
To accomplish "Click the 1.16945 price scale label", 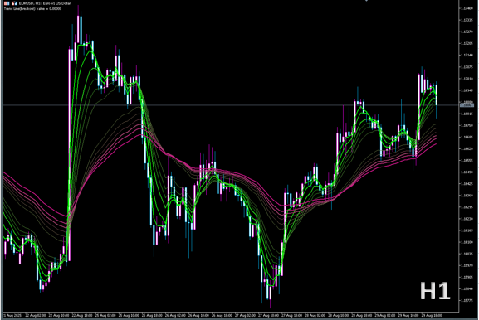I will [467, 90].
